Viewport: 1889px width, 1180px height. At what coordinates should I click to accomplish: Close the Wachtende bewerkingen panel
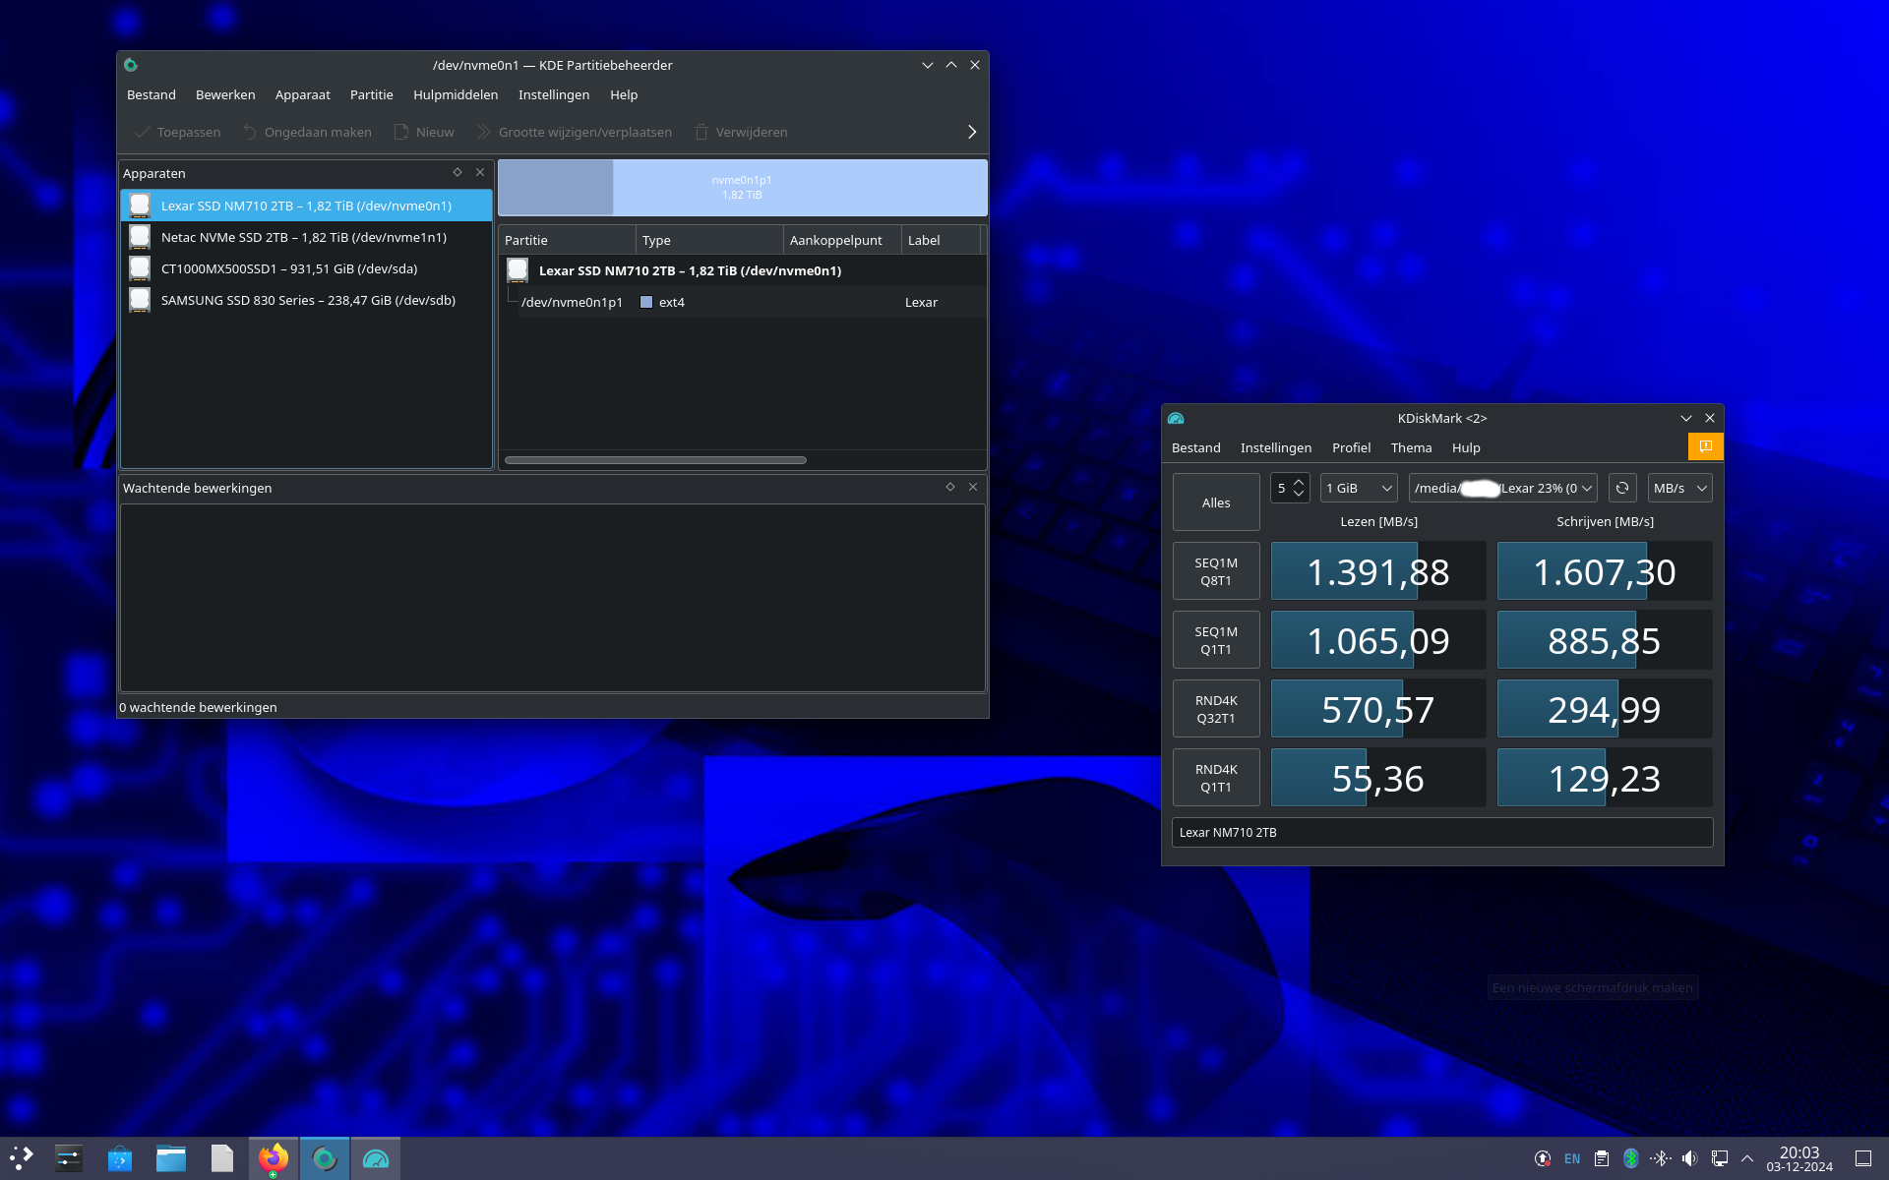coord(973,487)
